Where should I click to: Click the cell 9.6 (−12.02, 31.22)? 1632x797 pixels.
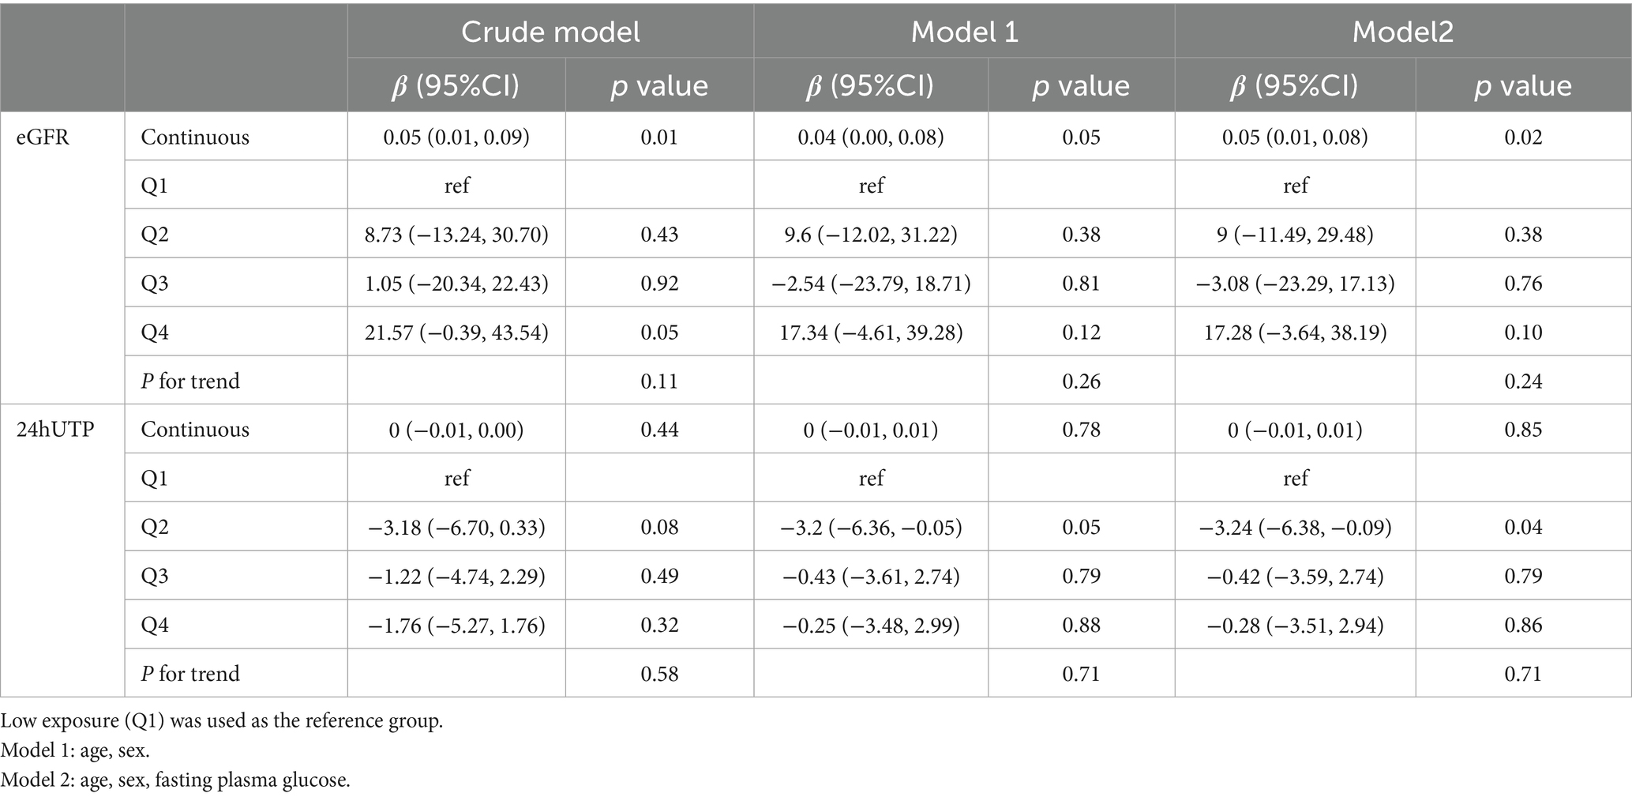pyautogui.click(x=871, y=235)
